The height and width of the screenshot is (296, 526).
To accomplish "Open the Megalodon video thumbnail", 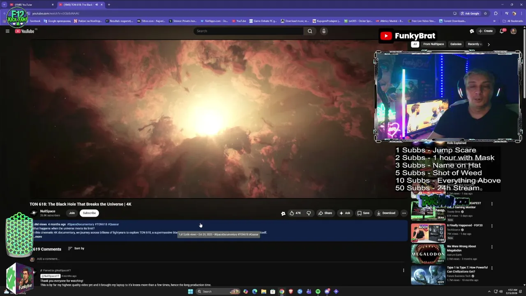I will [x=428, y=254].
